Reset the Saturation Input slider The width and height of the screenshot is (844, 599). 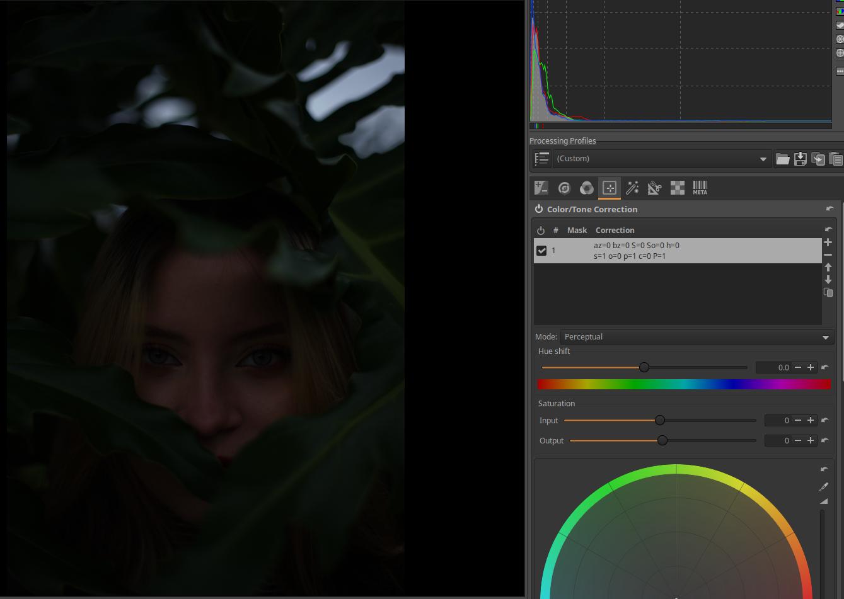coord(825,420)
